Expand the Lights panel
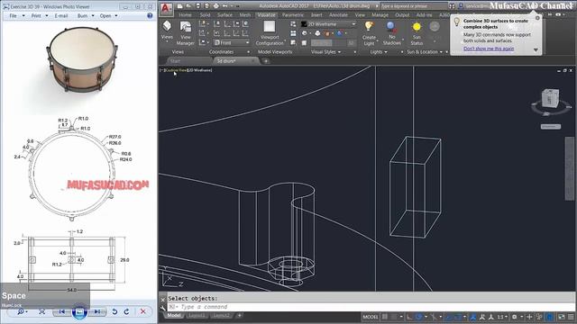The height and width of the screenshot is (324, 577). tap(379, 52)
